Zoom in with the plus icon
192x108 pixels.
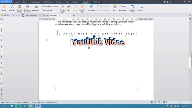pos(191,102)
